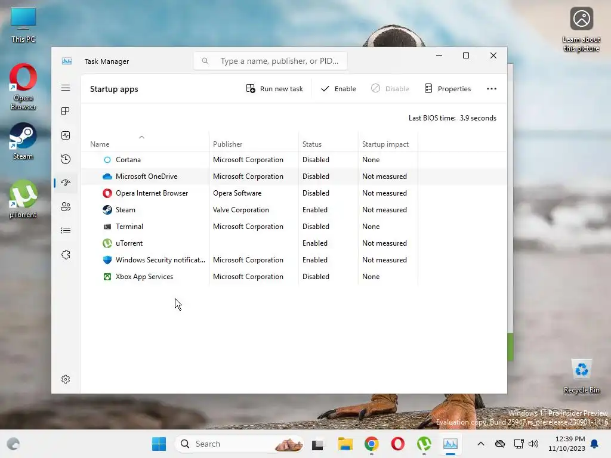Open Properties of selected startup app
Image resolution: width=611 pixels, height=458 pixels.
click(448, 89)
